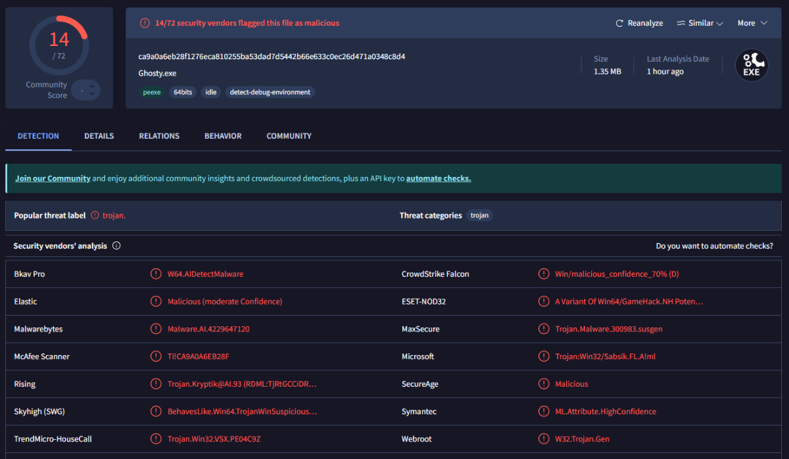
Task: Click the detection Ti!CA9A0A6EB28F
Action: click(199, 356)
